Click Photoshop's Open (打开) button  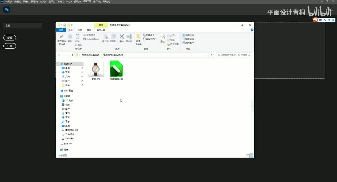tap(10, 46)
